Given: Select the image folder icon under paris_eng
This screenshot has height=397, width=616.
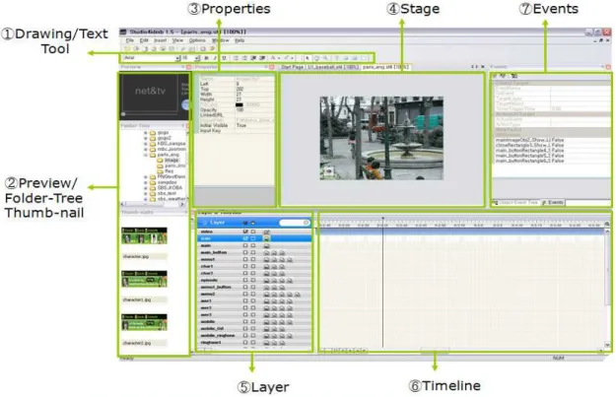Looking at the screenshot, I should coord(161,161).
